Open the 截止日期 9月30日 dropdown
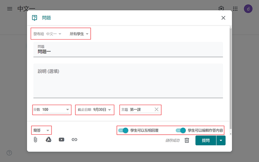 click(102, 109)
